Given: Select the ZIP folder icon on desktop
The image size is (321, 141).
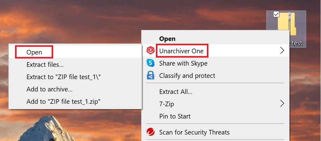Looking at the screenshot, I should [286, 25].
